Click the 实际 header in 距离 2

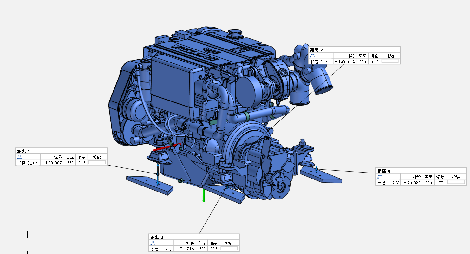tap(363, 56)
